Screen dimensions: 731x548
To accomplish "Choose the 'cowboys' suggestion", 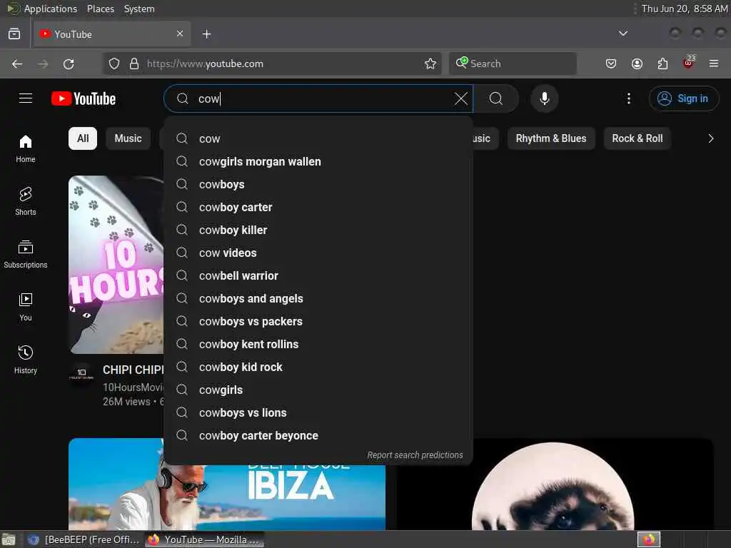I will click(318, 184).
